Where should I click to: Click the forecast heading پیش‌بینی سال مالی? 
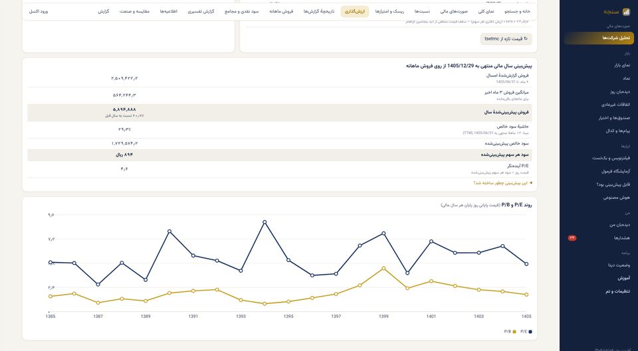469,66
